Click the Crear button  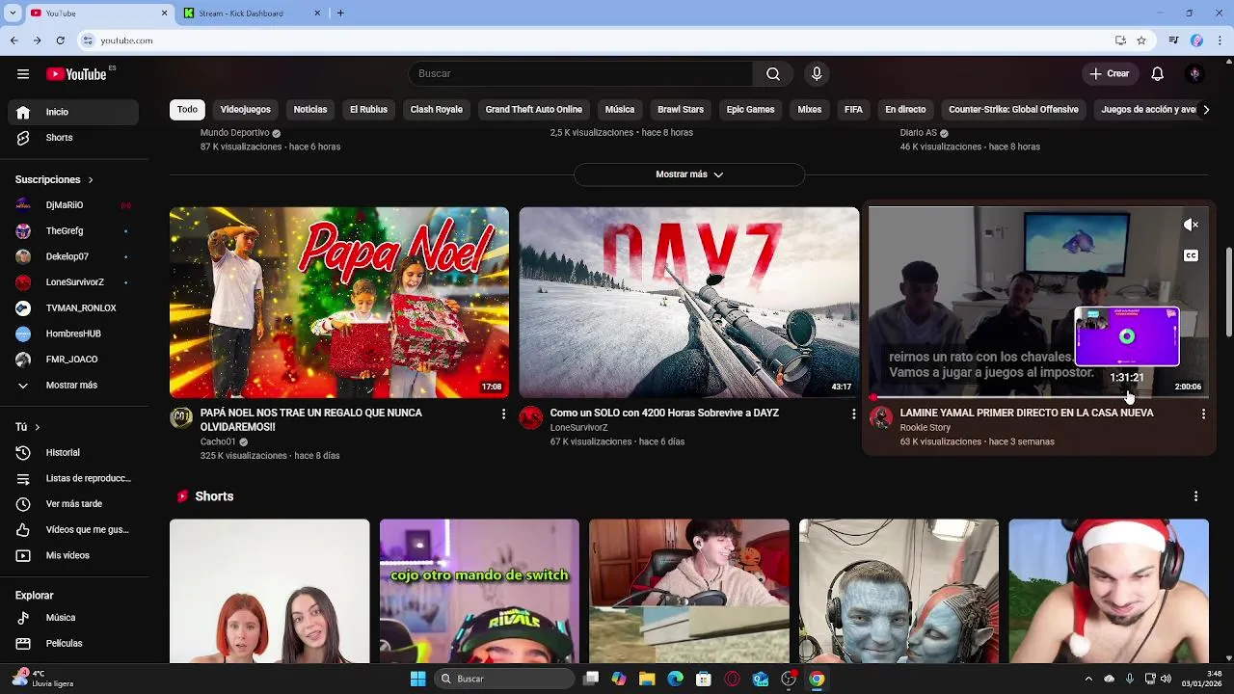point(1109,74)
